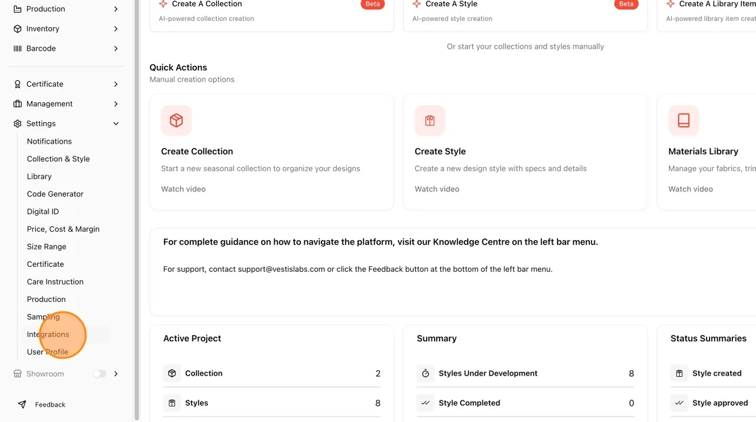Open Certificate item under Settings

(x=45, y=264)
